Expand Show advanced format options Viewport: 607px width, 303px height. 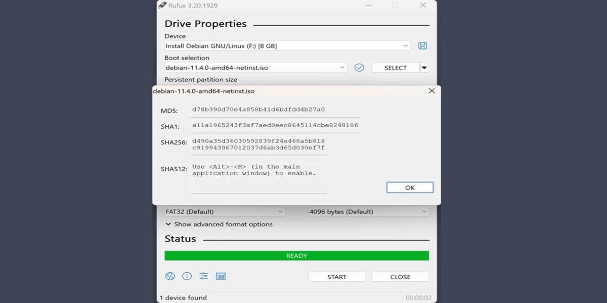coord(222,224)
